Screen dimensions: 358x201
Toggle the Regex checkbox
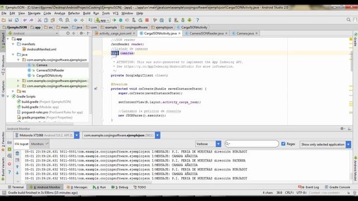point(284,144)
